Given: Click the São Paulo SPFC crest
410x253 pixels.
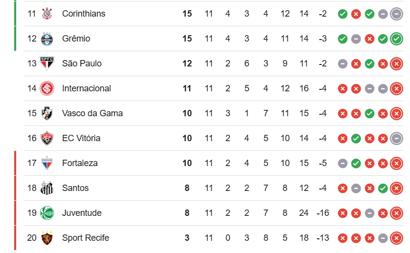Looking at the screenshot, I should coord(47,63).
